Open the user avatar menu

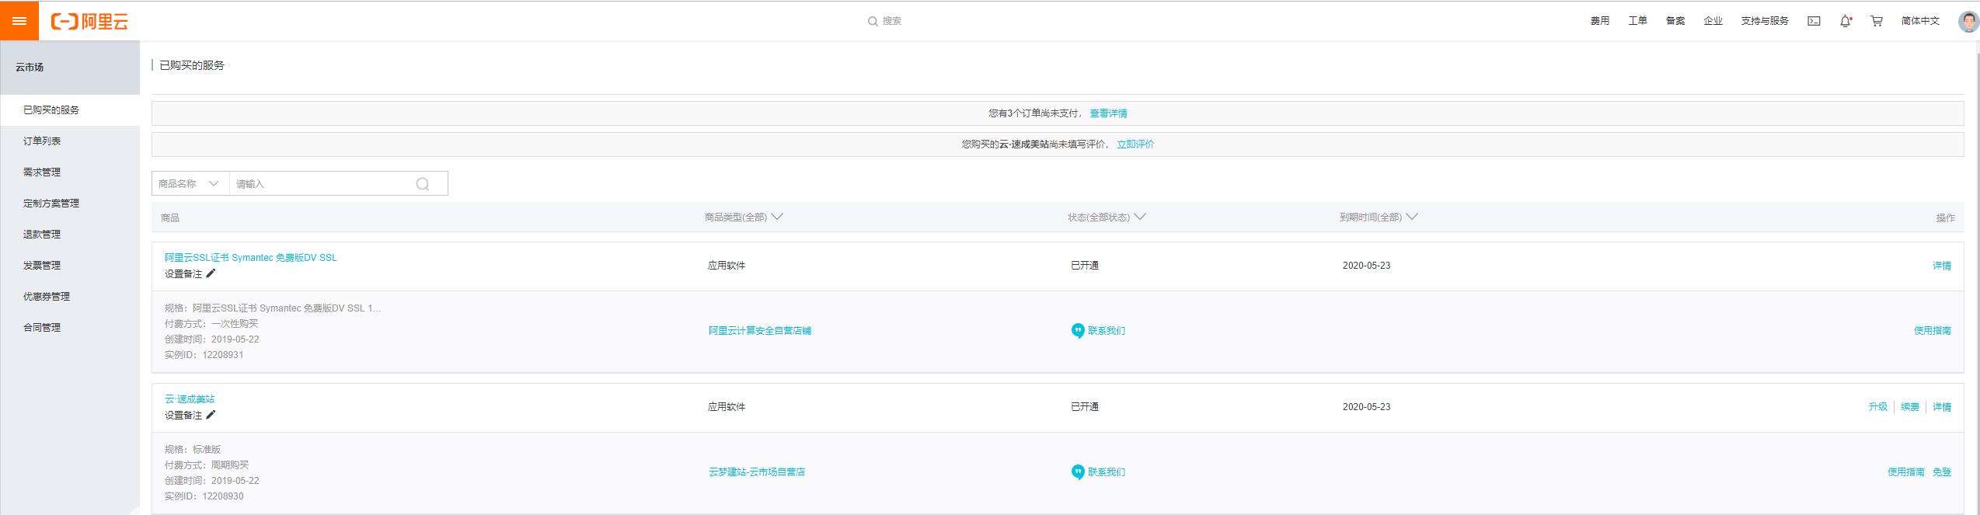coord(1968,21)
